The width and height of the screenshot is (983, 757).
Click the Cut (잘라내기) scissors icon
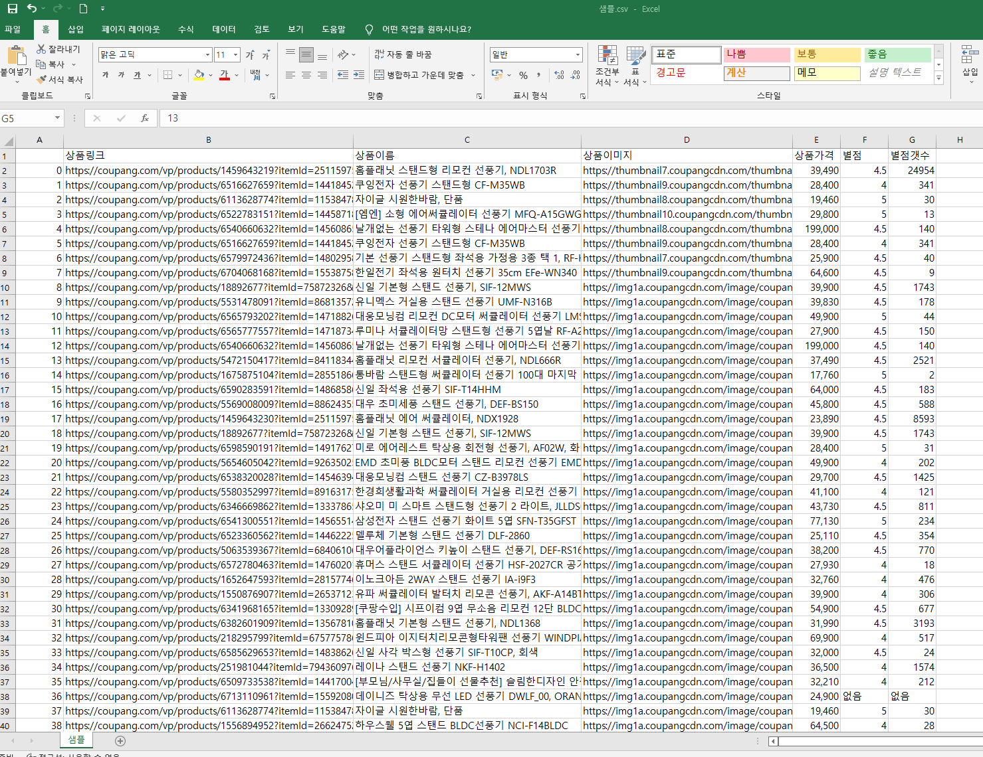coord(41,49)
